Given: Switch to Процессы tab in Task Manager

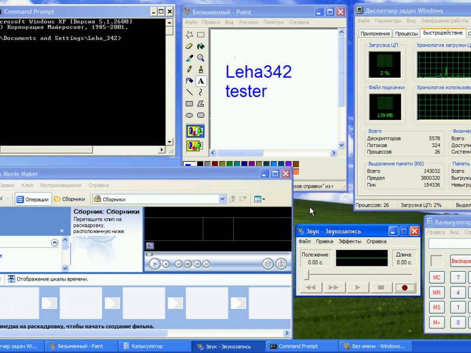Looking at the screenshot, I should click(406, 34).
